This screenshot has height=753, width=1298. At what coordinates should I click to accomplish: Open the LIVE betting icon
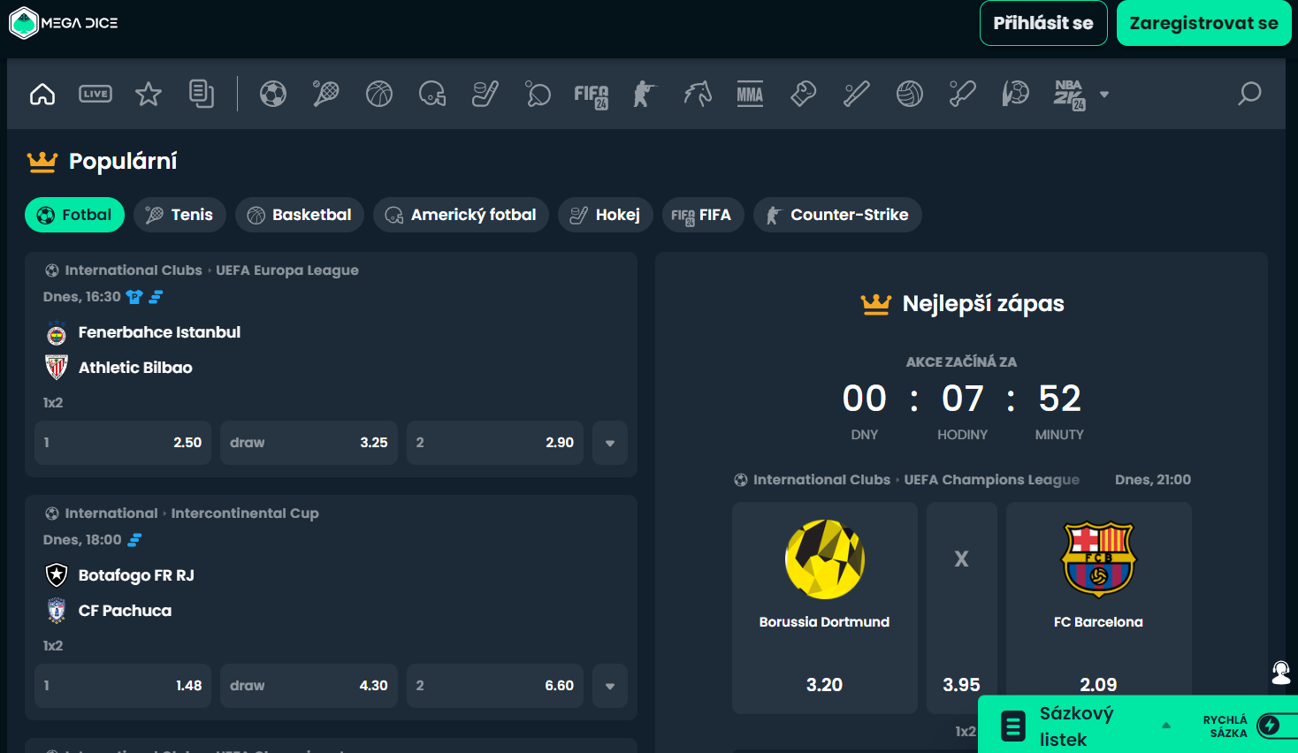click(x=95, y=94)
